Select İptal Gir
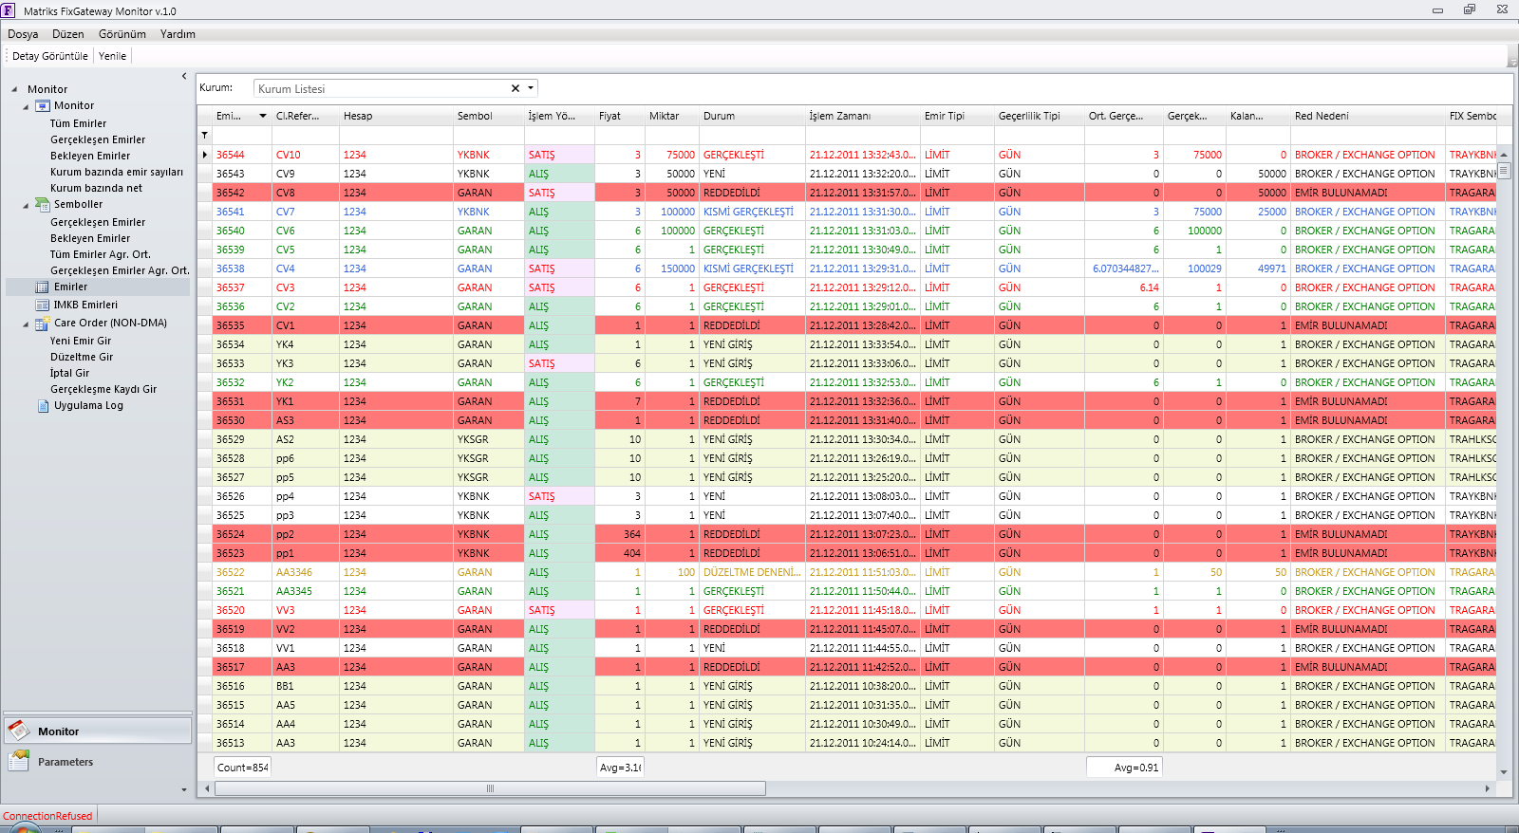 (x=69, y=373)
